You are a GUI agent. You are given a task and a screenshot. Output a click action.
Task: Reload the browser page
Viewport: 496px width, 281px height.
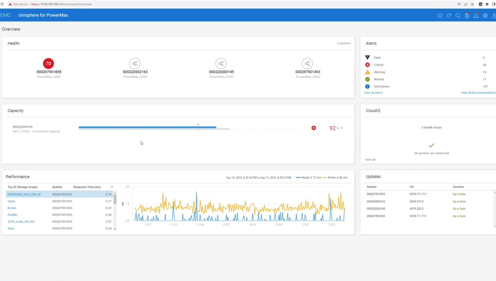click(2, 4)
